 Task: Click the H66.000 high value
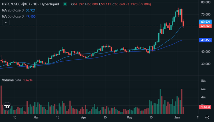pyautogui.click(x=92, y=4)
